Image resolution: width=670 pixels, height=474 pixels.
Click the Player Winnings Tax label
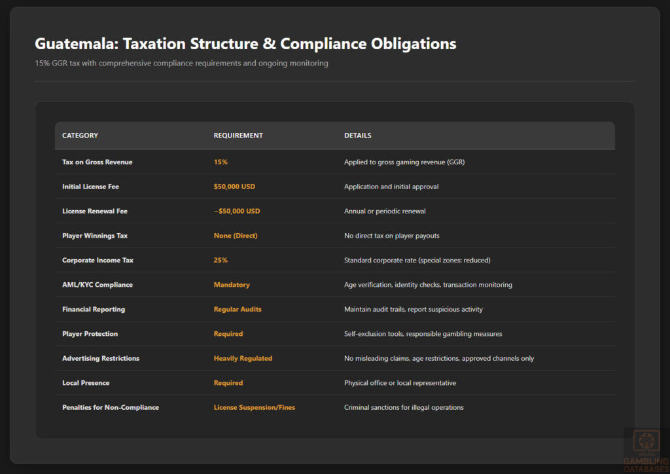coord(96,236)
